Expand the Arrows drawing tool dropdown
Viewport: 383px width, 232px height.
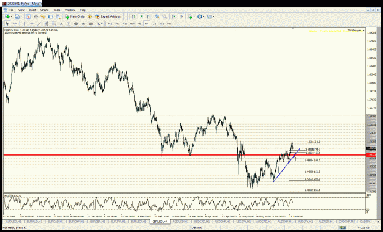(102, 24)
